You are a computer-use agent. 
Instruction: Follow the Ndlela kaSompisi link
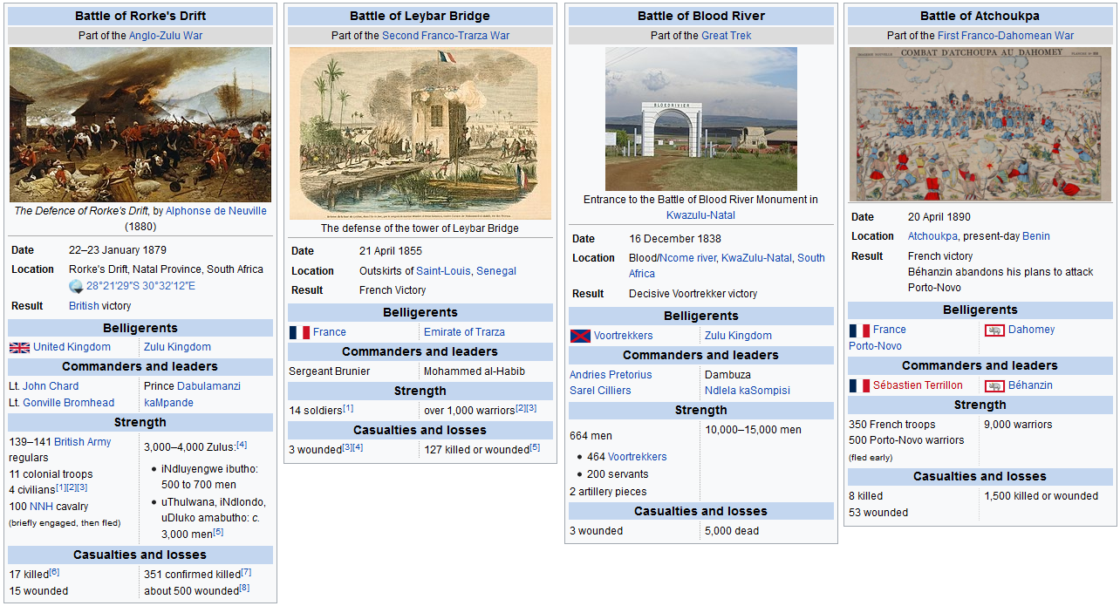coord(748,391)
